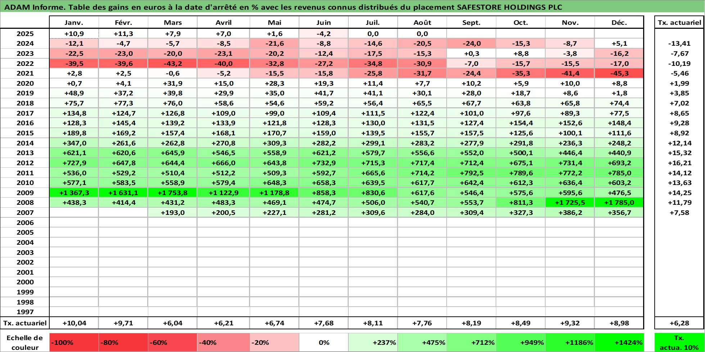Select cell +75,7 for January 2018

coord(74,103)
